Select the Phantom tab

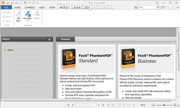coord(65,39)
